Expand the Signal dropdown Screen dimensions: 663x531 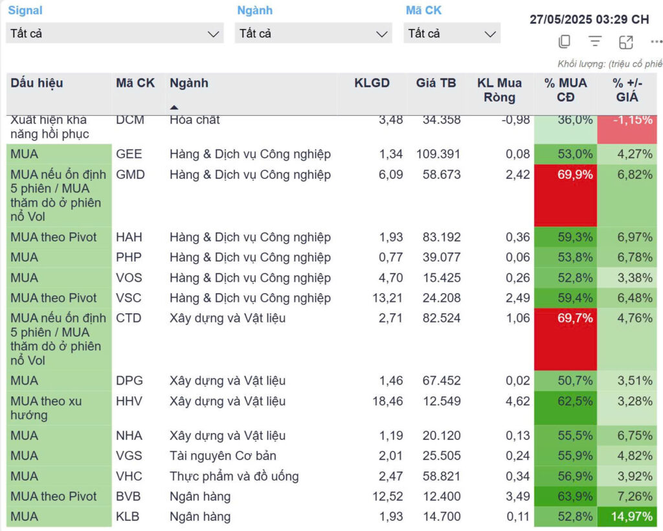pos(115,34)
